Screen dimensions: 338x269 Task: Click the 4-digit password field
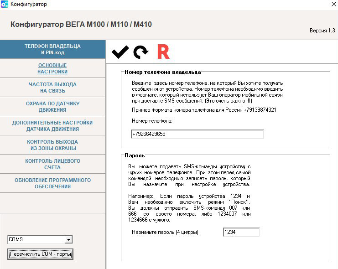point(241,232)
